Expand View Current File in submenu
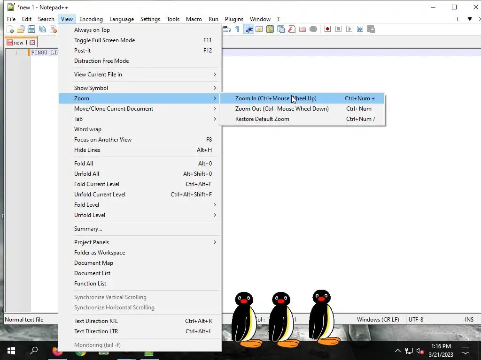 [140, 75]
